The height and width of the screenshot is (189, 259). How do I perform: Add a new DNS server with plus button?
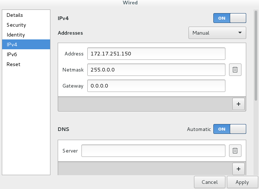pyautogui.click(x=239, y=169)
